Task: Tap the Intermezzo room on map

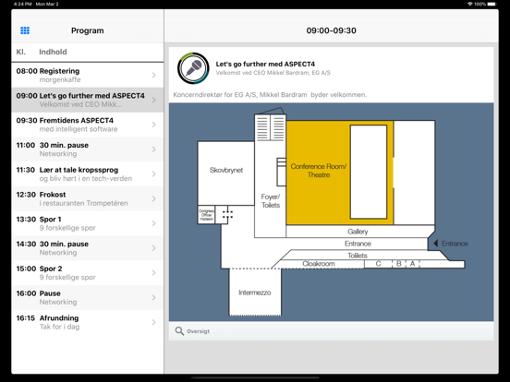Action: point(255,292)
